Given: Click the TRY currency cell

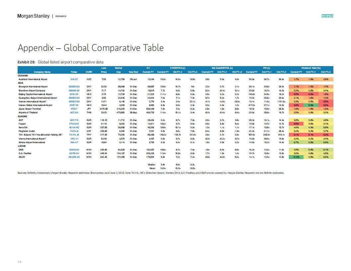Looking at the screenshot, I should click(x=89, y=135).
